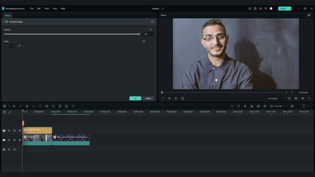
Task: Open the File menu
Action: (x=31, y=9)
